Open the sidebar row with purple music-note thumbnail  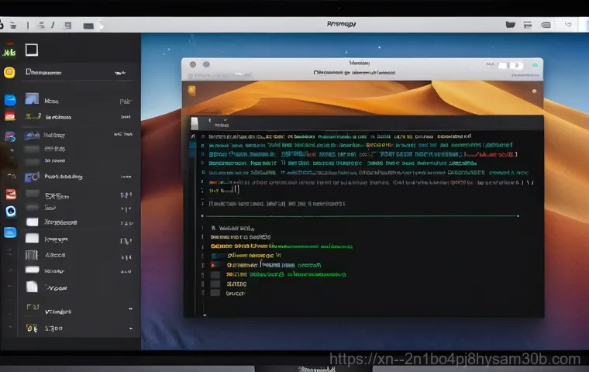pyautogui.click(x=78, y=176)
